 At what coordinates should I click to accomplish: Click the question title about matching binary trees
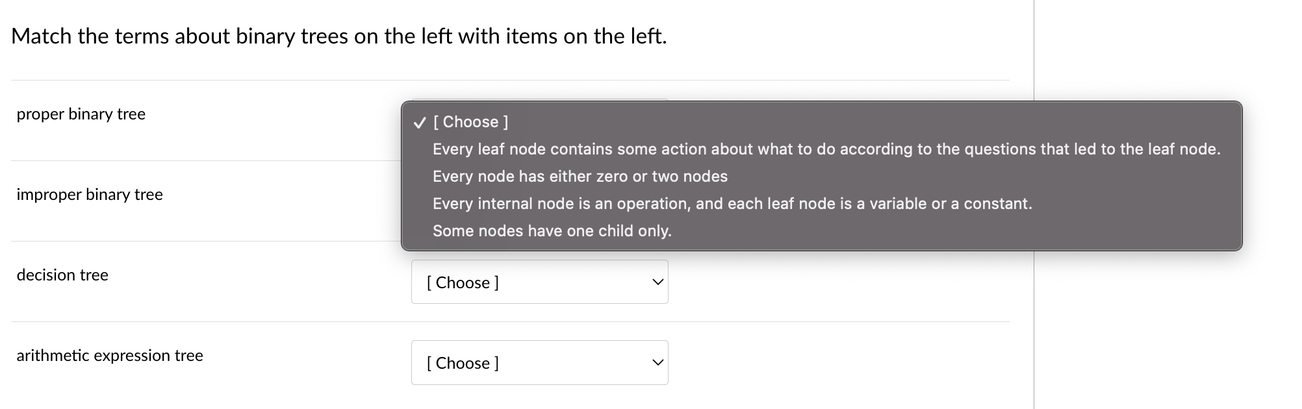339,36
